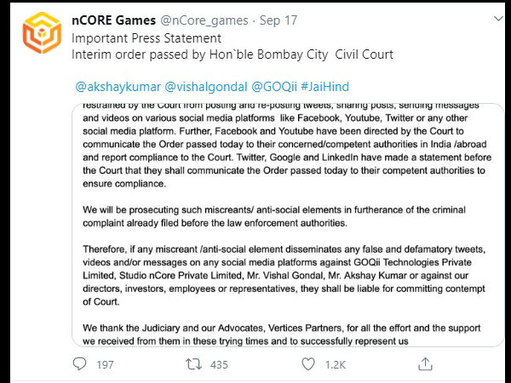The width and height of the screenshot is (511, 383).
Task: Open the @GOQii mention link
Action: pos(274,87)
